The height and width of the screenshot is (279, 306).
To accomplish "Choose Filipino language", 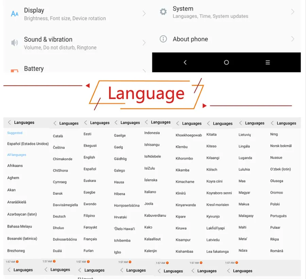I will coord(89,215).
